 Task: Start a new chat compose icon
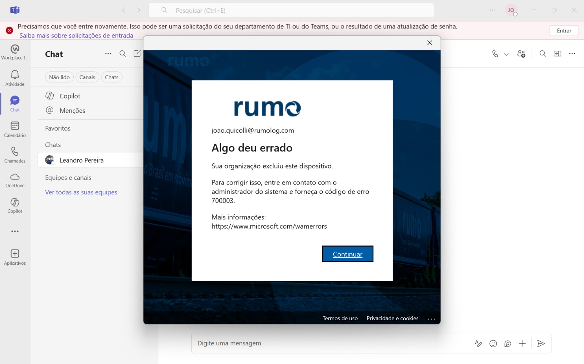pyautogui.click(x=137, y=54)
